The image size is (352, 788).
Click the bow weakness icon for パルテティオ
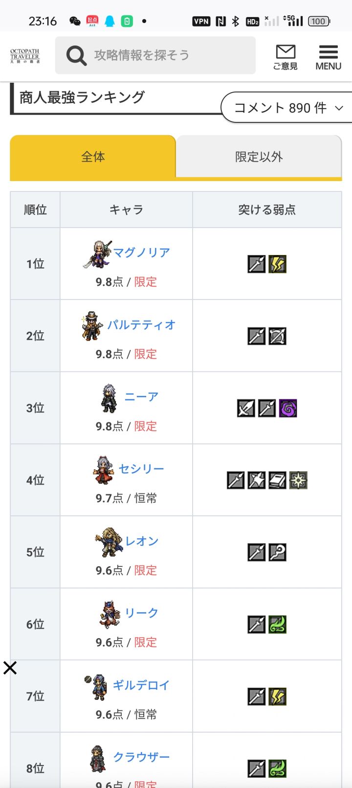click(x=278, y=336)
